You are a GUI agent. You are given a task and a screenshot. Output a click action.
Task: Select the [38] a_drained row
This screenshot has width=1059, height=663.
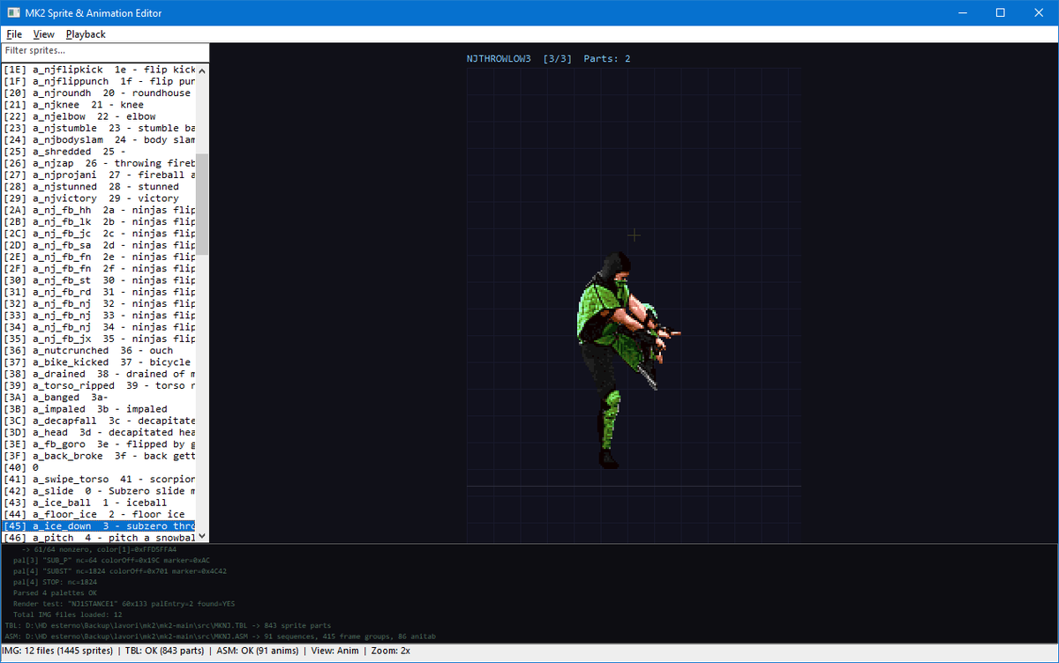tap(98, 374)
